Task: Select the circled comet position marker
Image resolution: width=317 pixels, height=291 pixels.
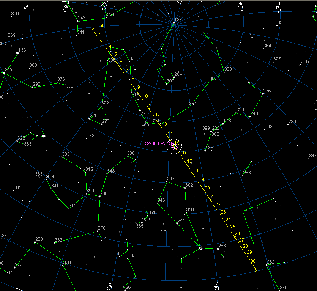Action: (x=174, y=146)
